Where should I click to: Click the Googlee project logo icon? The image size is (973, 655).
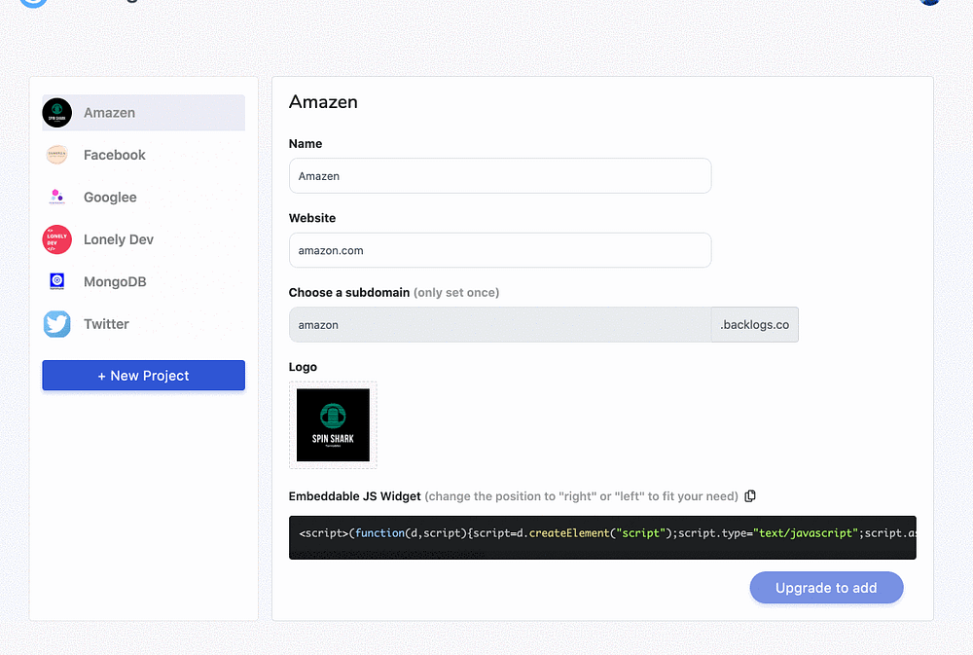click(x=57, y=198)
